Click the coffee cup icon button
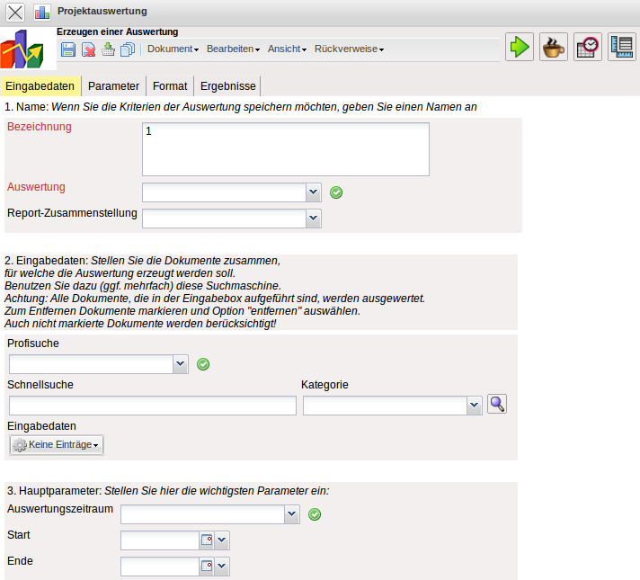The image size is (640, 580). (553, 48)
